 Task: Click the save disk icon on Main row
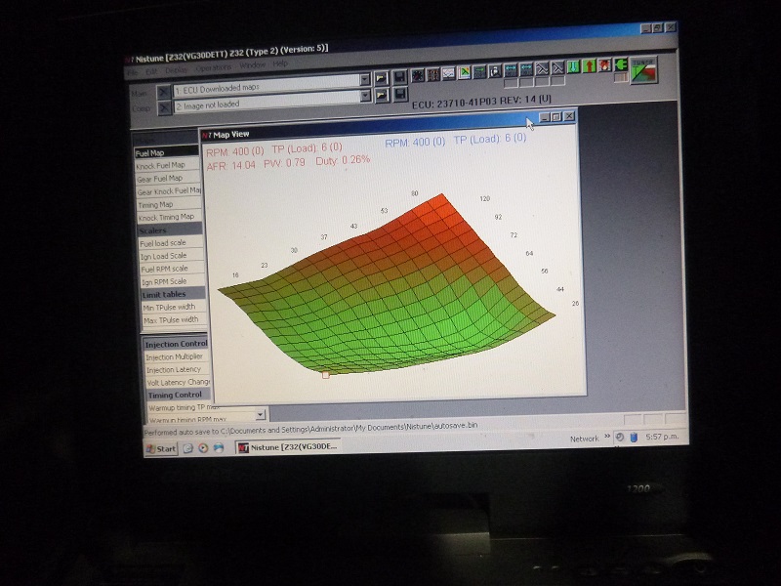tap(399, 77)
